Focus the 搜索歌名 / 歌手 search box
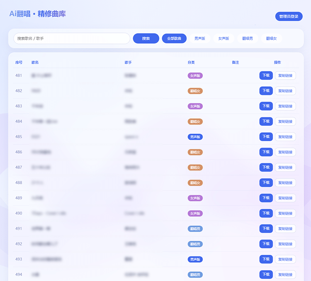The image size is (311, 281). [x=72, y=38]
